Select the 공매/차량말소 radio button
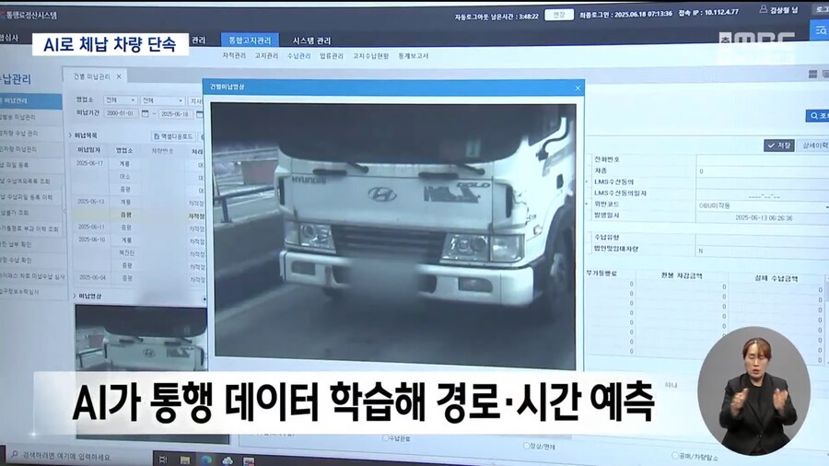Viewport: 829px width, 466px height. pyautogui.click(x=674, y=455)
